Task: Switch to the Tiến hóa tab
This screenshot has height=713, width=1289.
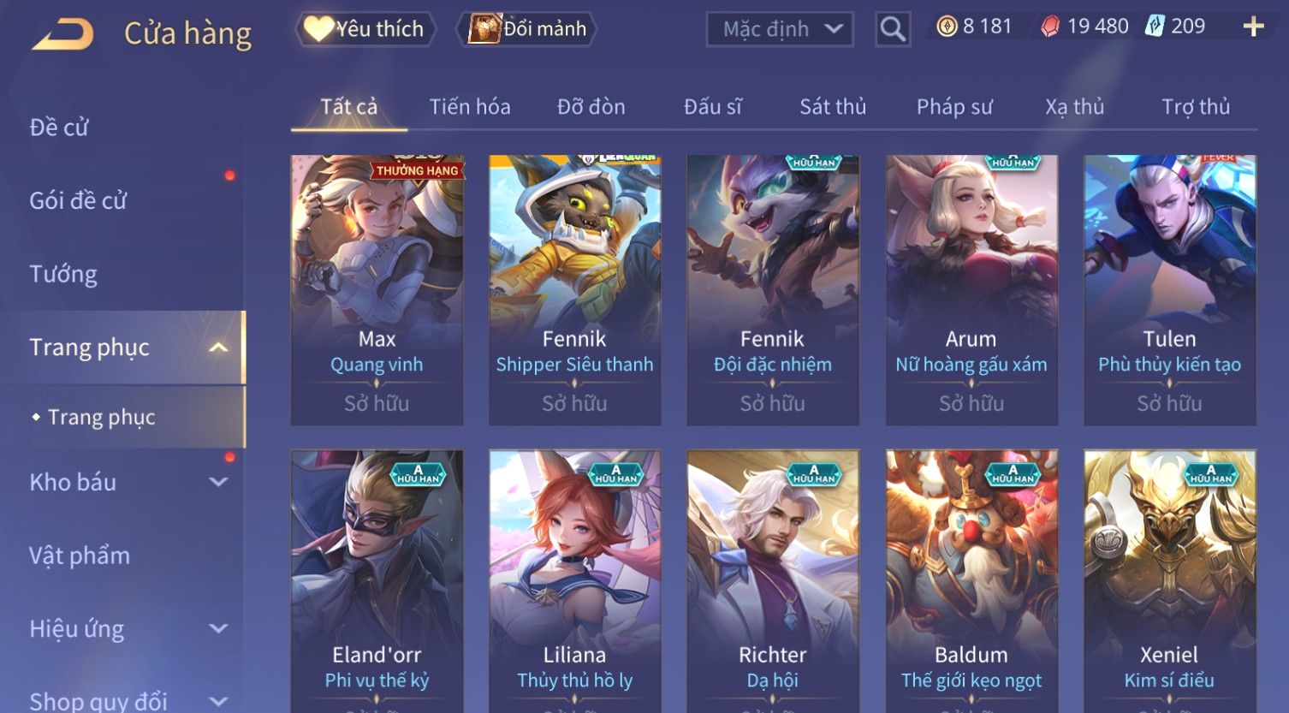Action: coord(470,107)
